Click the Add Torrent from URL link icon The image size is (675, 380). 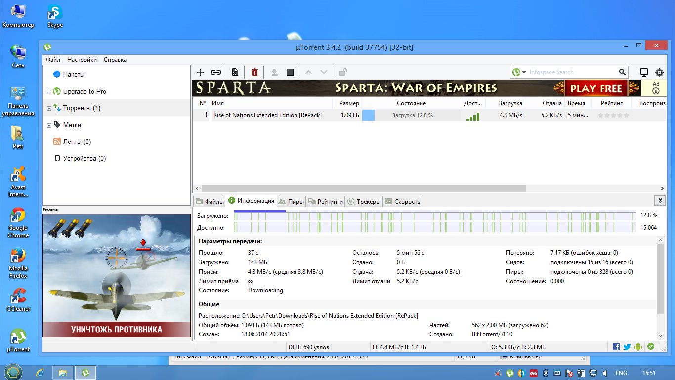(216, 72)
